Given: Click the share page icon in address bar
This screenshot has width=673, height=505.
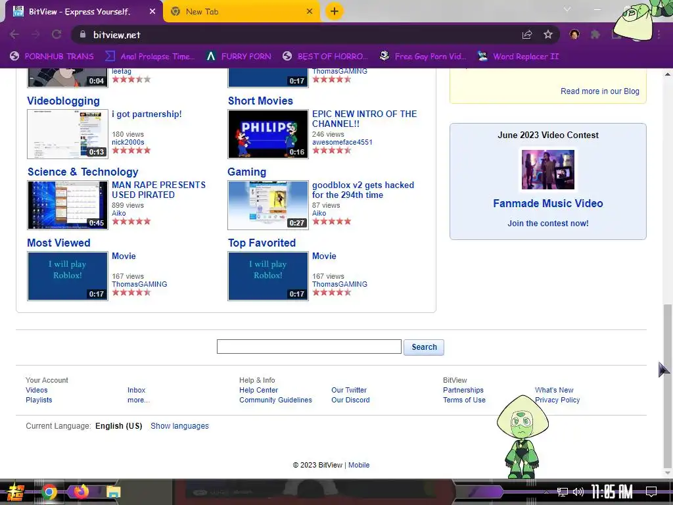Looking at the screenshot, I should (x=527, y=34).
